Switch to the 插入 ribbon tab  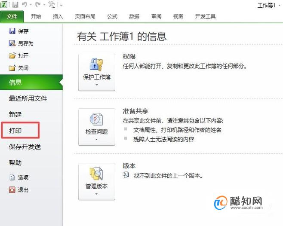[x=58, y=16]
